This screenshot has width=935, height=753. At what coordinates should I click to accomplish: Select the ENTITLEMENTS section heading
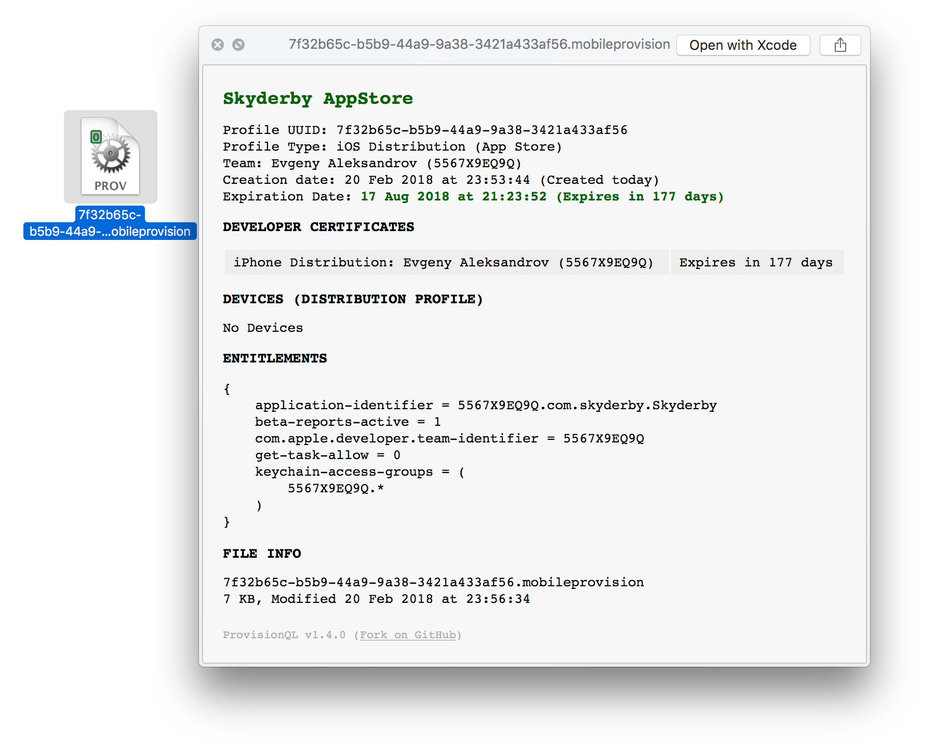click(x=274, y=358)
